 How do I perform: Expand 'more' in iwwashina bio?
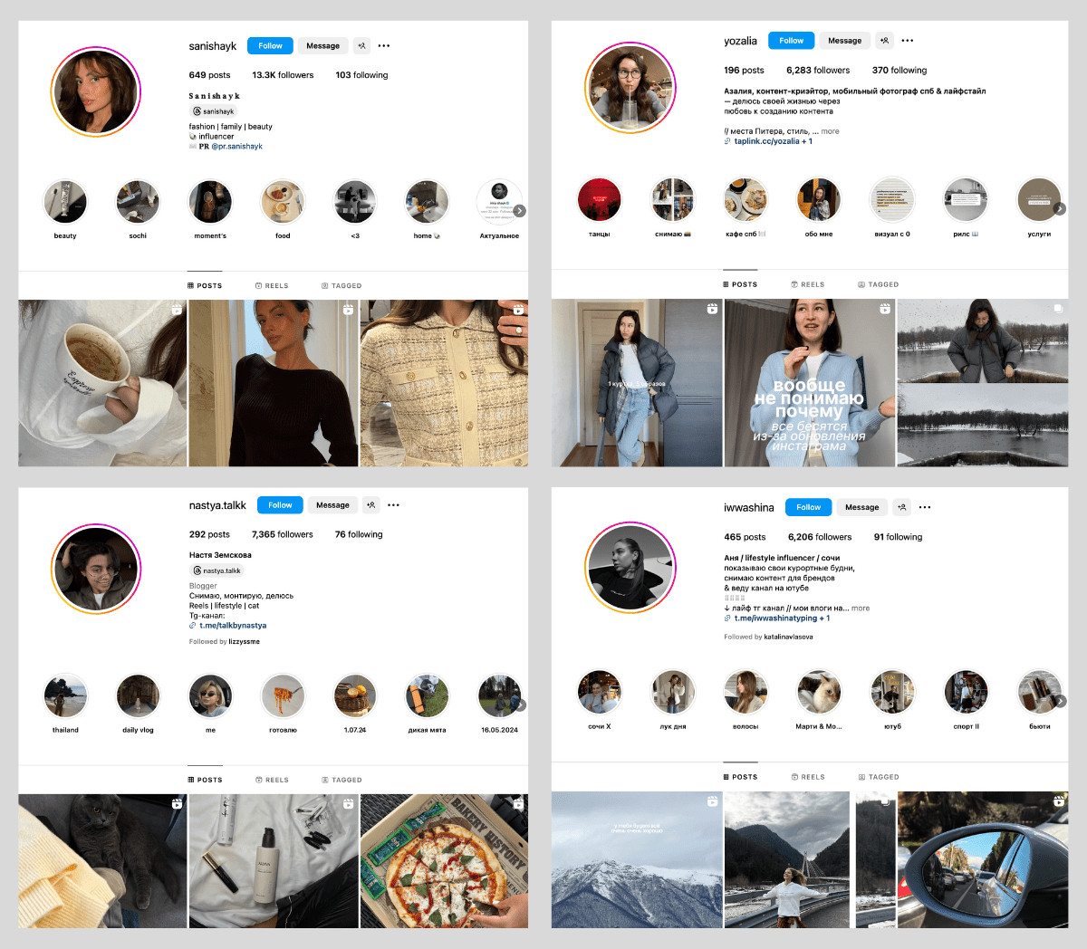tap(861, 609)
